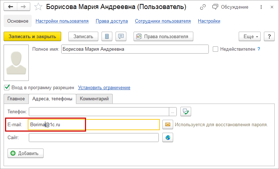The height and width of the screenshot is (169, 279).
Task: Click the forward navigation arrow
Action: pyautogui.click(x=23, y=7)
